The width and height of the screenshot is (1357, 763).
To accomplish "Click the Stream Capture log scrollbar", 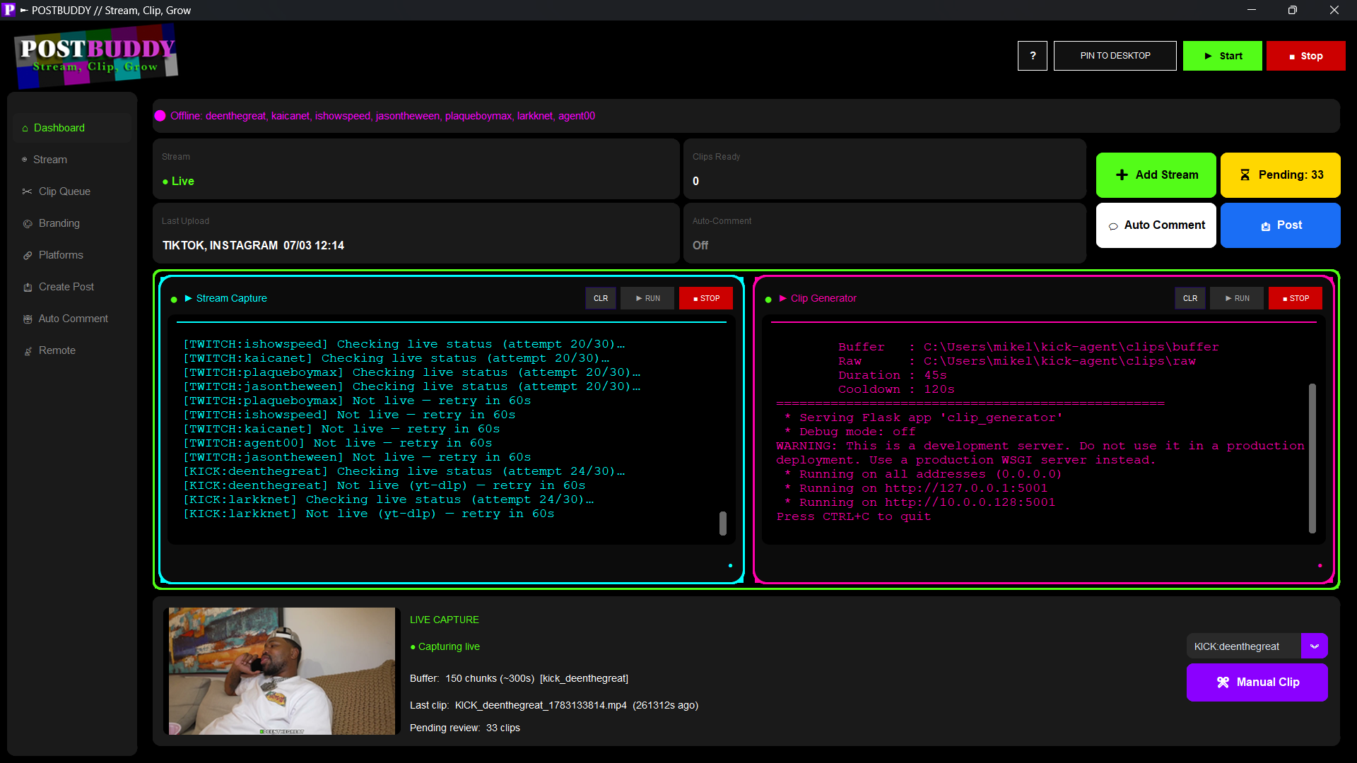I will point(723,524).
